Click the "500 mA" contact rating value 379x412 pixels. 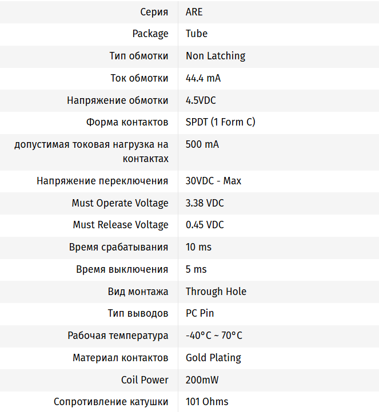click(202, 144)
